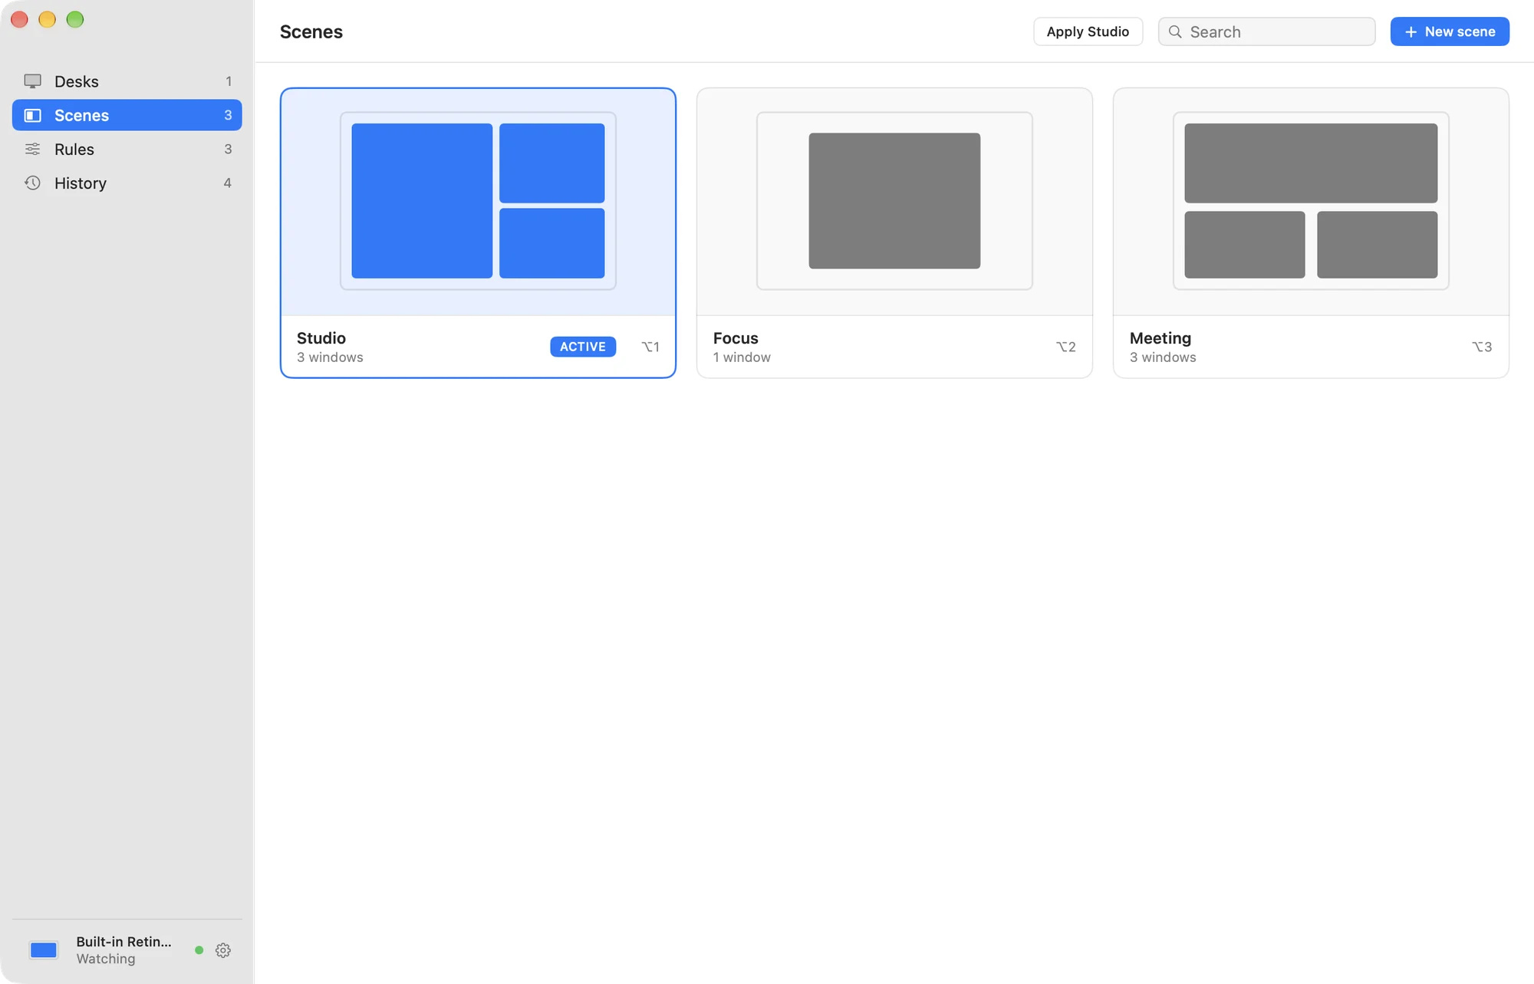Click the green watching status dot
The width and height of the screenshot is (1534, 984).
pos(199,950)
